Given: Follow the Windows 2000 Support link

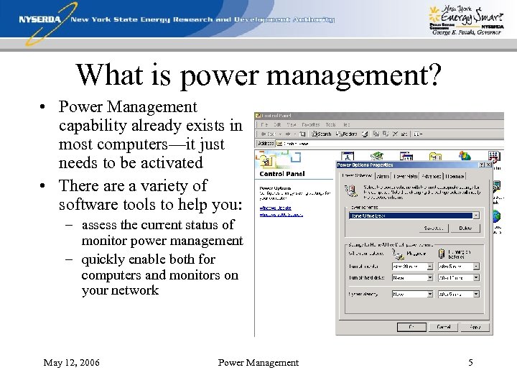Looking at the screenshot, I should [281, 214].
